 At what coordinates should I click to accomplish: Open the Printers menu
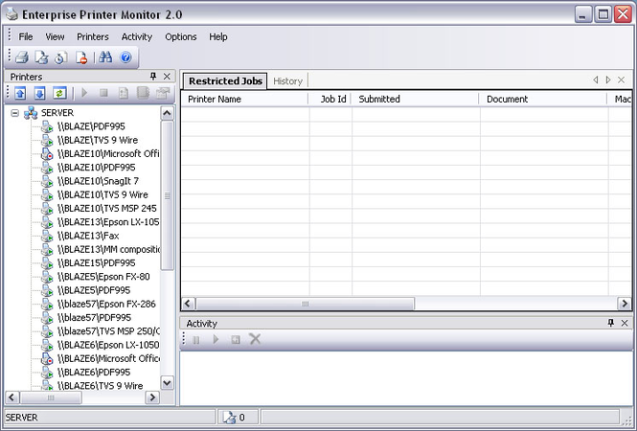point(93,36)
